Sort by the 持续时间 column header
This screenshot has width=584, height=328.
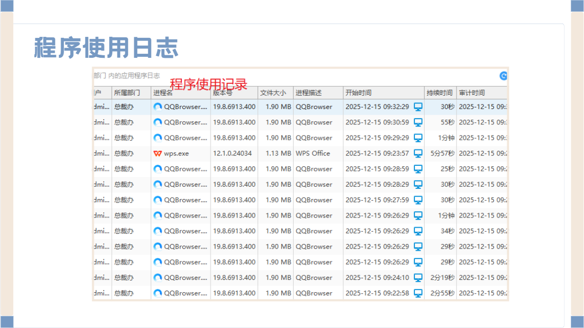click(x=440, y=93)
